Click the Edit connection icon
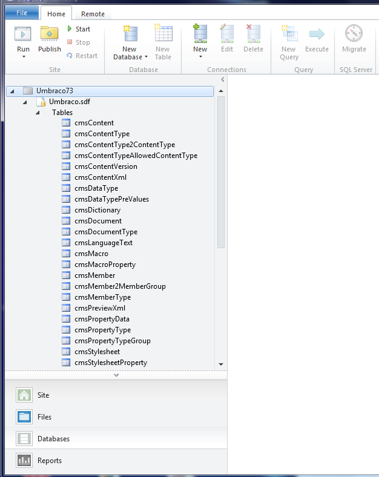This screenshot has width=379, height=477. [227, 33]
